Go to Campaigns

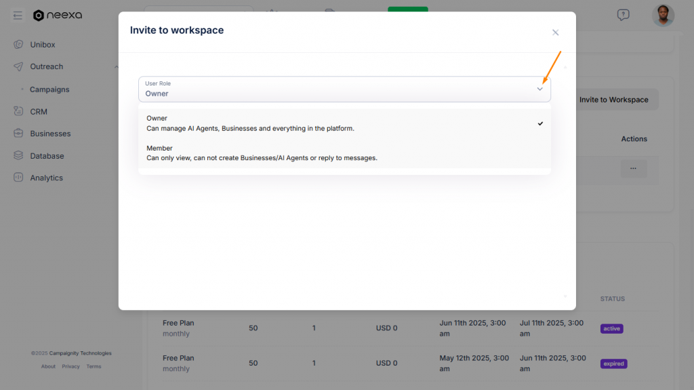pyautogui.click(x=49, y=90)
